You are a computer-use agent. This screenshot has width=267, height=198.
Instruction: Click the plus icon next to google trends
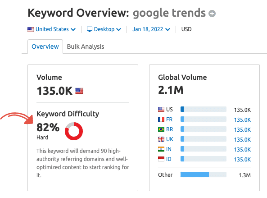point(212,14)
